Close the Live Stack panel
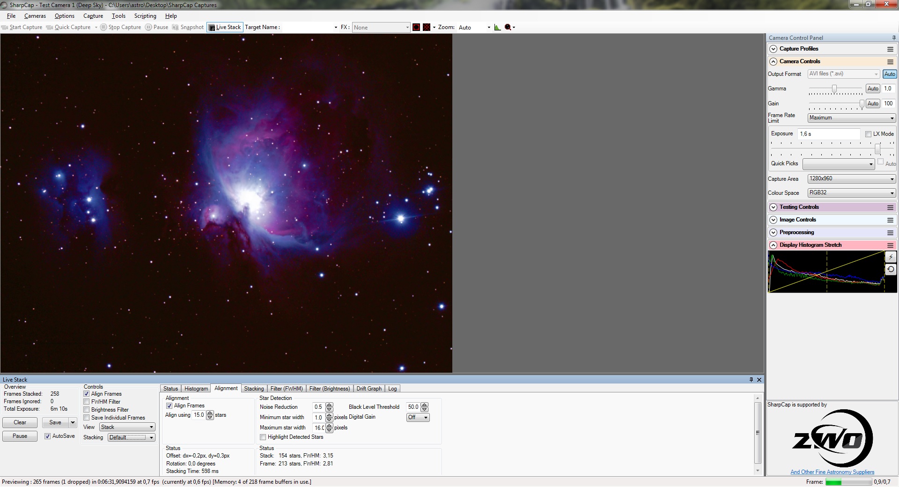The image size is (899, 487). [x=759, y=380]
